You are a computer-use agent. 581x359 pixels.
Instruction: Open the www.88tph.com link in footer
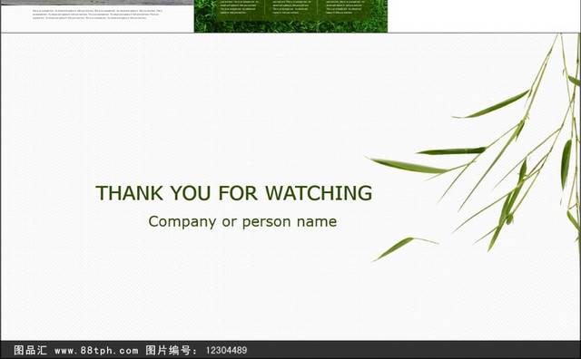[96, 351]
